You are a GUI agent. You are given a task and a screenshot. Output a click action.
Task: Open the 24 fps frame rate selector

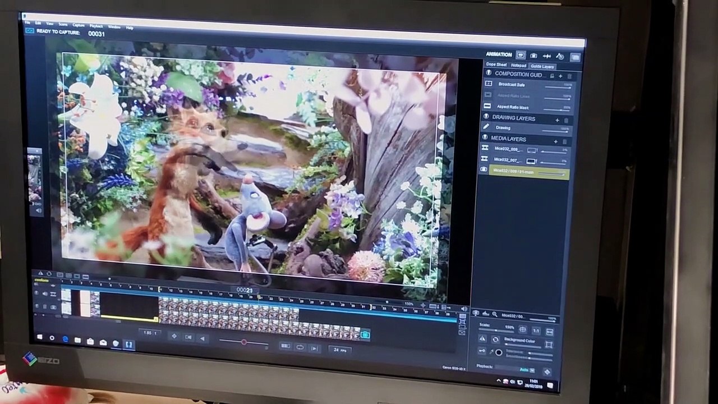coord(339,350)
